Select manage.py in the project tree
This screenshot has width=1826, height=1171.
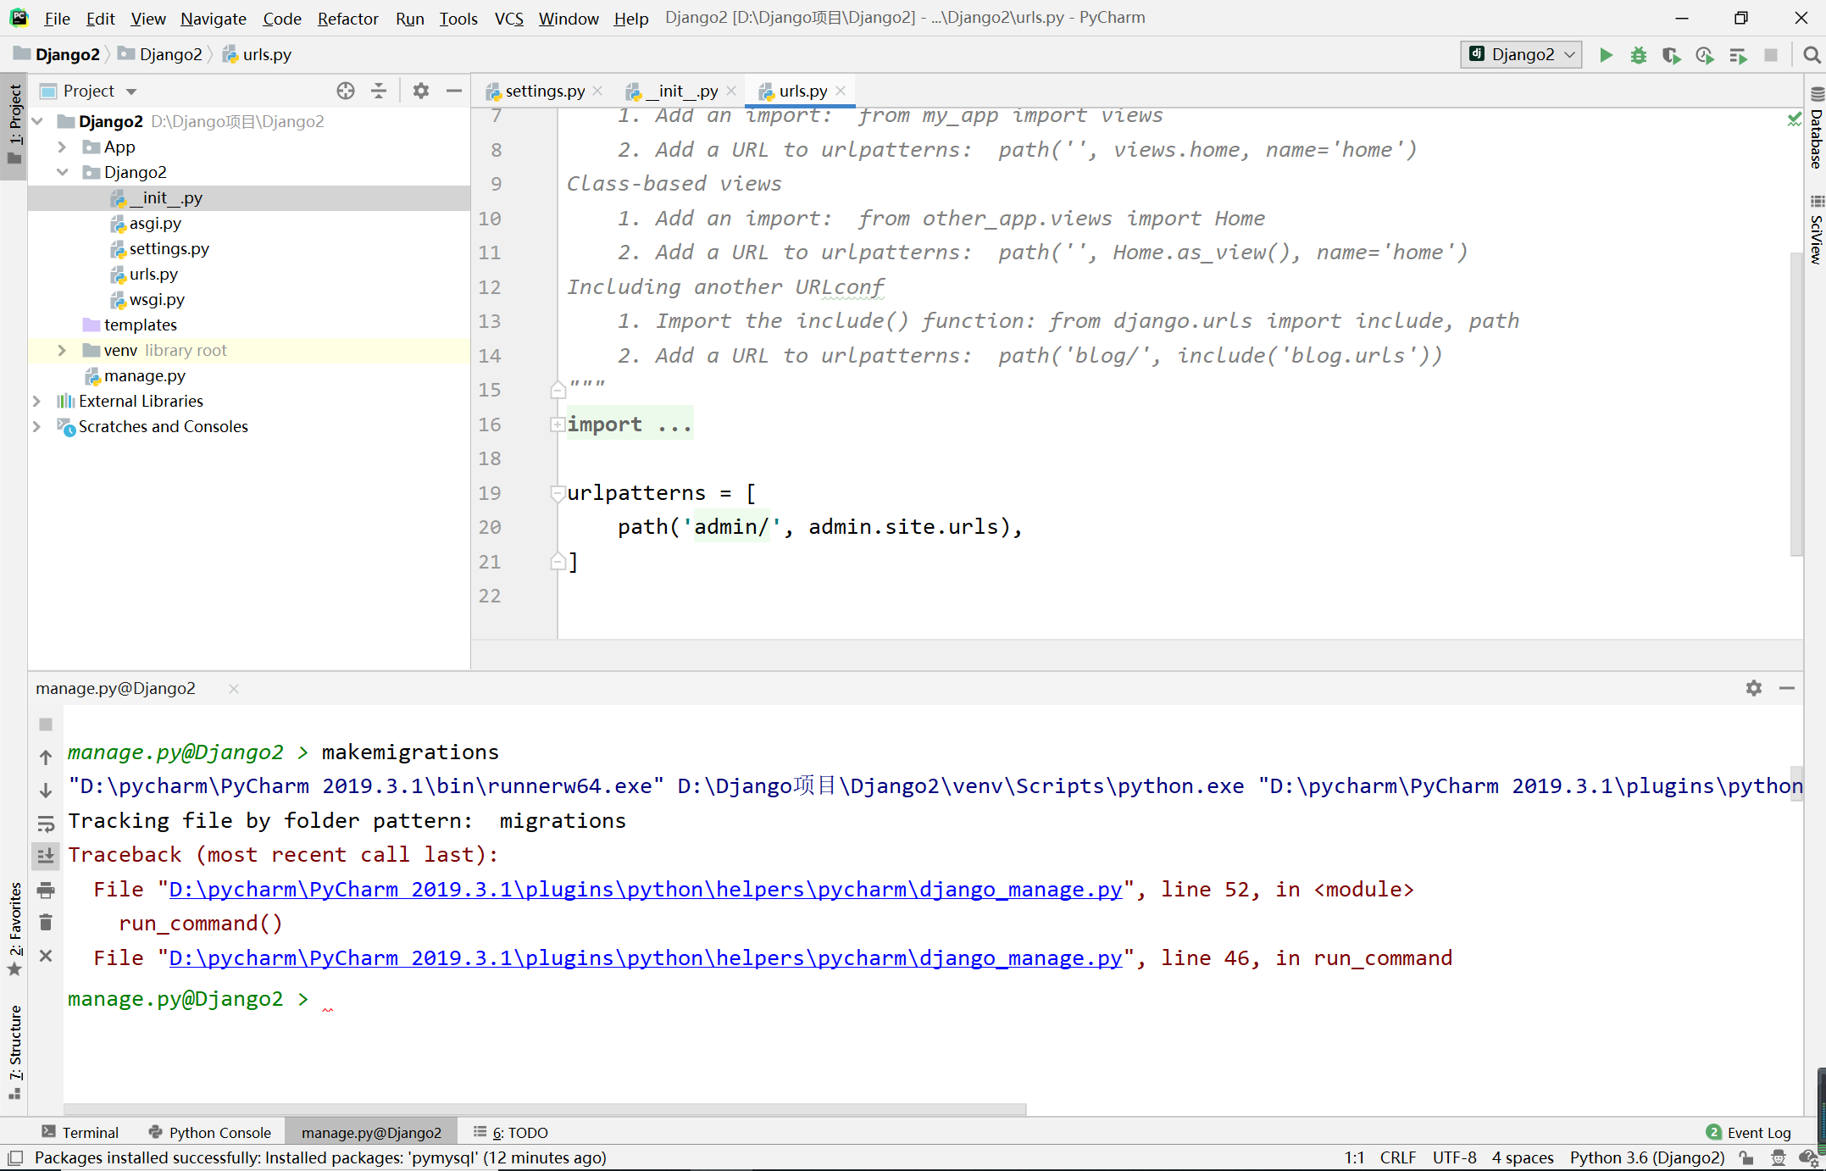(144, 375)
